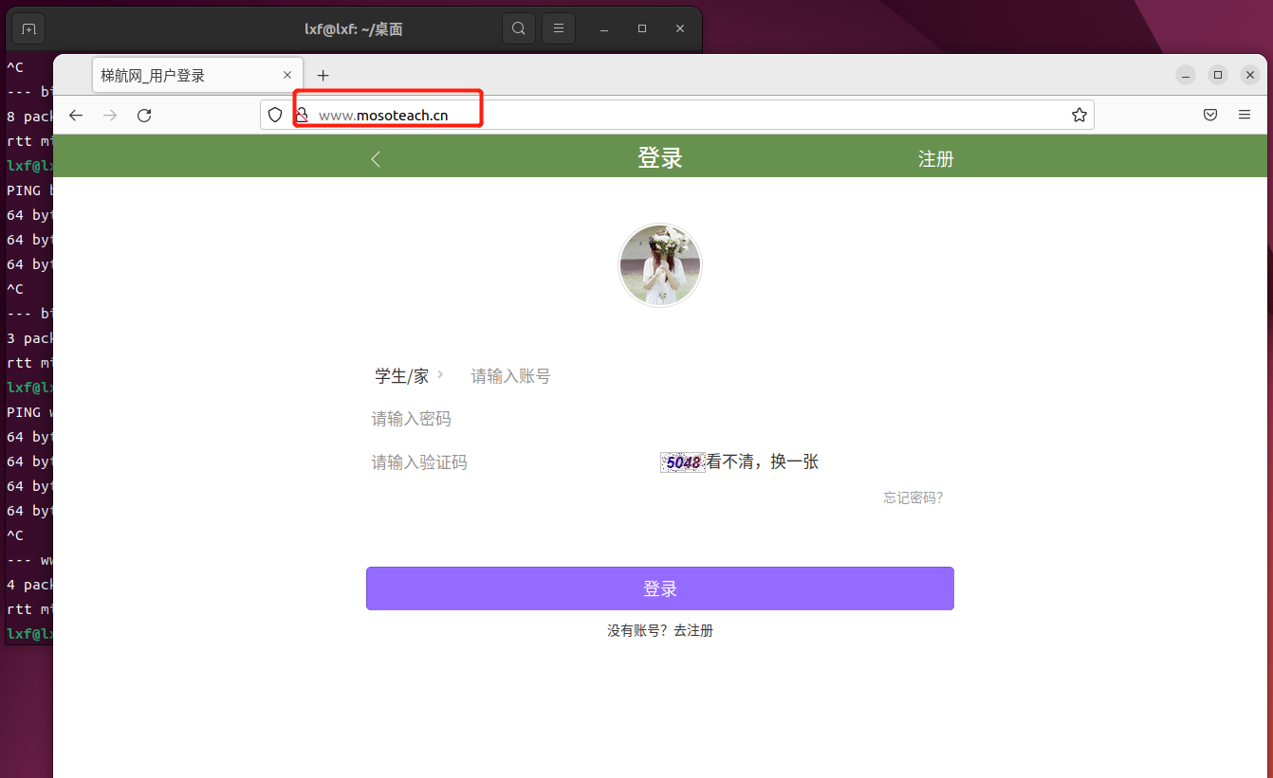1273x778 pixels.
Task: Click the user avatar picture
Action: point(660,265)
